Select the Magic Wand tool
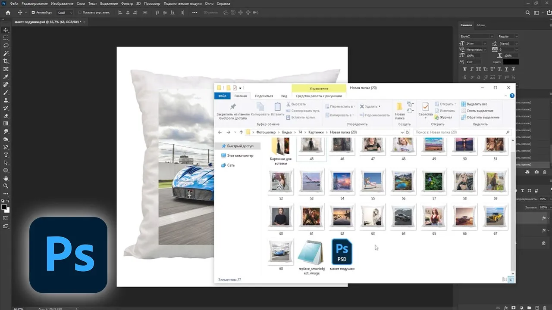Viewport: 552px width, 310px height. [6, 53]
